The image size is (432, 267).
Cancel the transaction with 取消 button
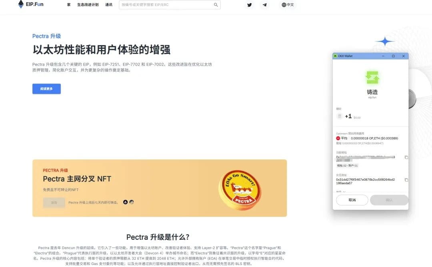pos(352,200)
